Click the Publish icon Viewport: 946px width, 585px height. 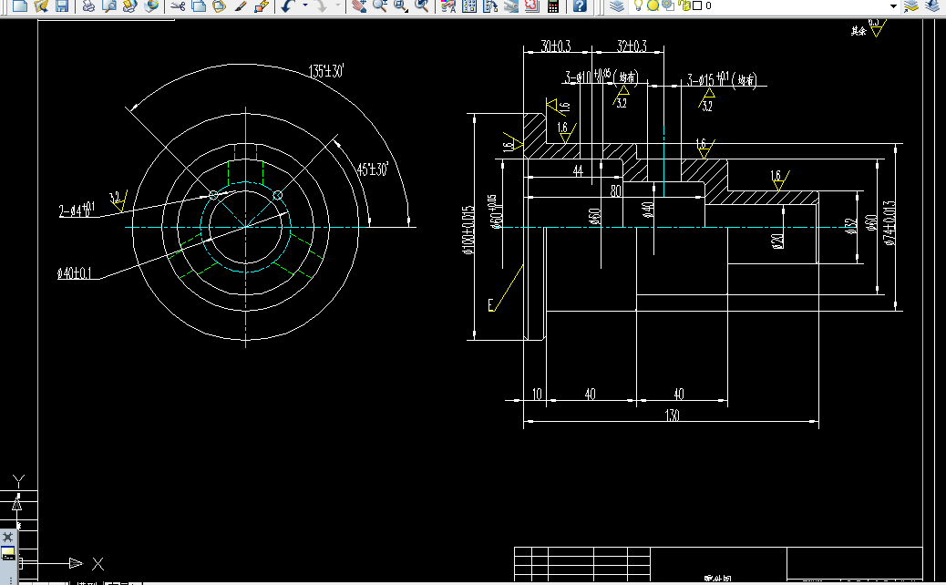[129, 6]
